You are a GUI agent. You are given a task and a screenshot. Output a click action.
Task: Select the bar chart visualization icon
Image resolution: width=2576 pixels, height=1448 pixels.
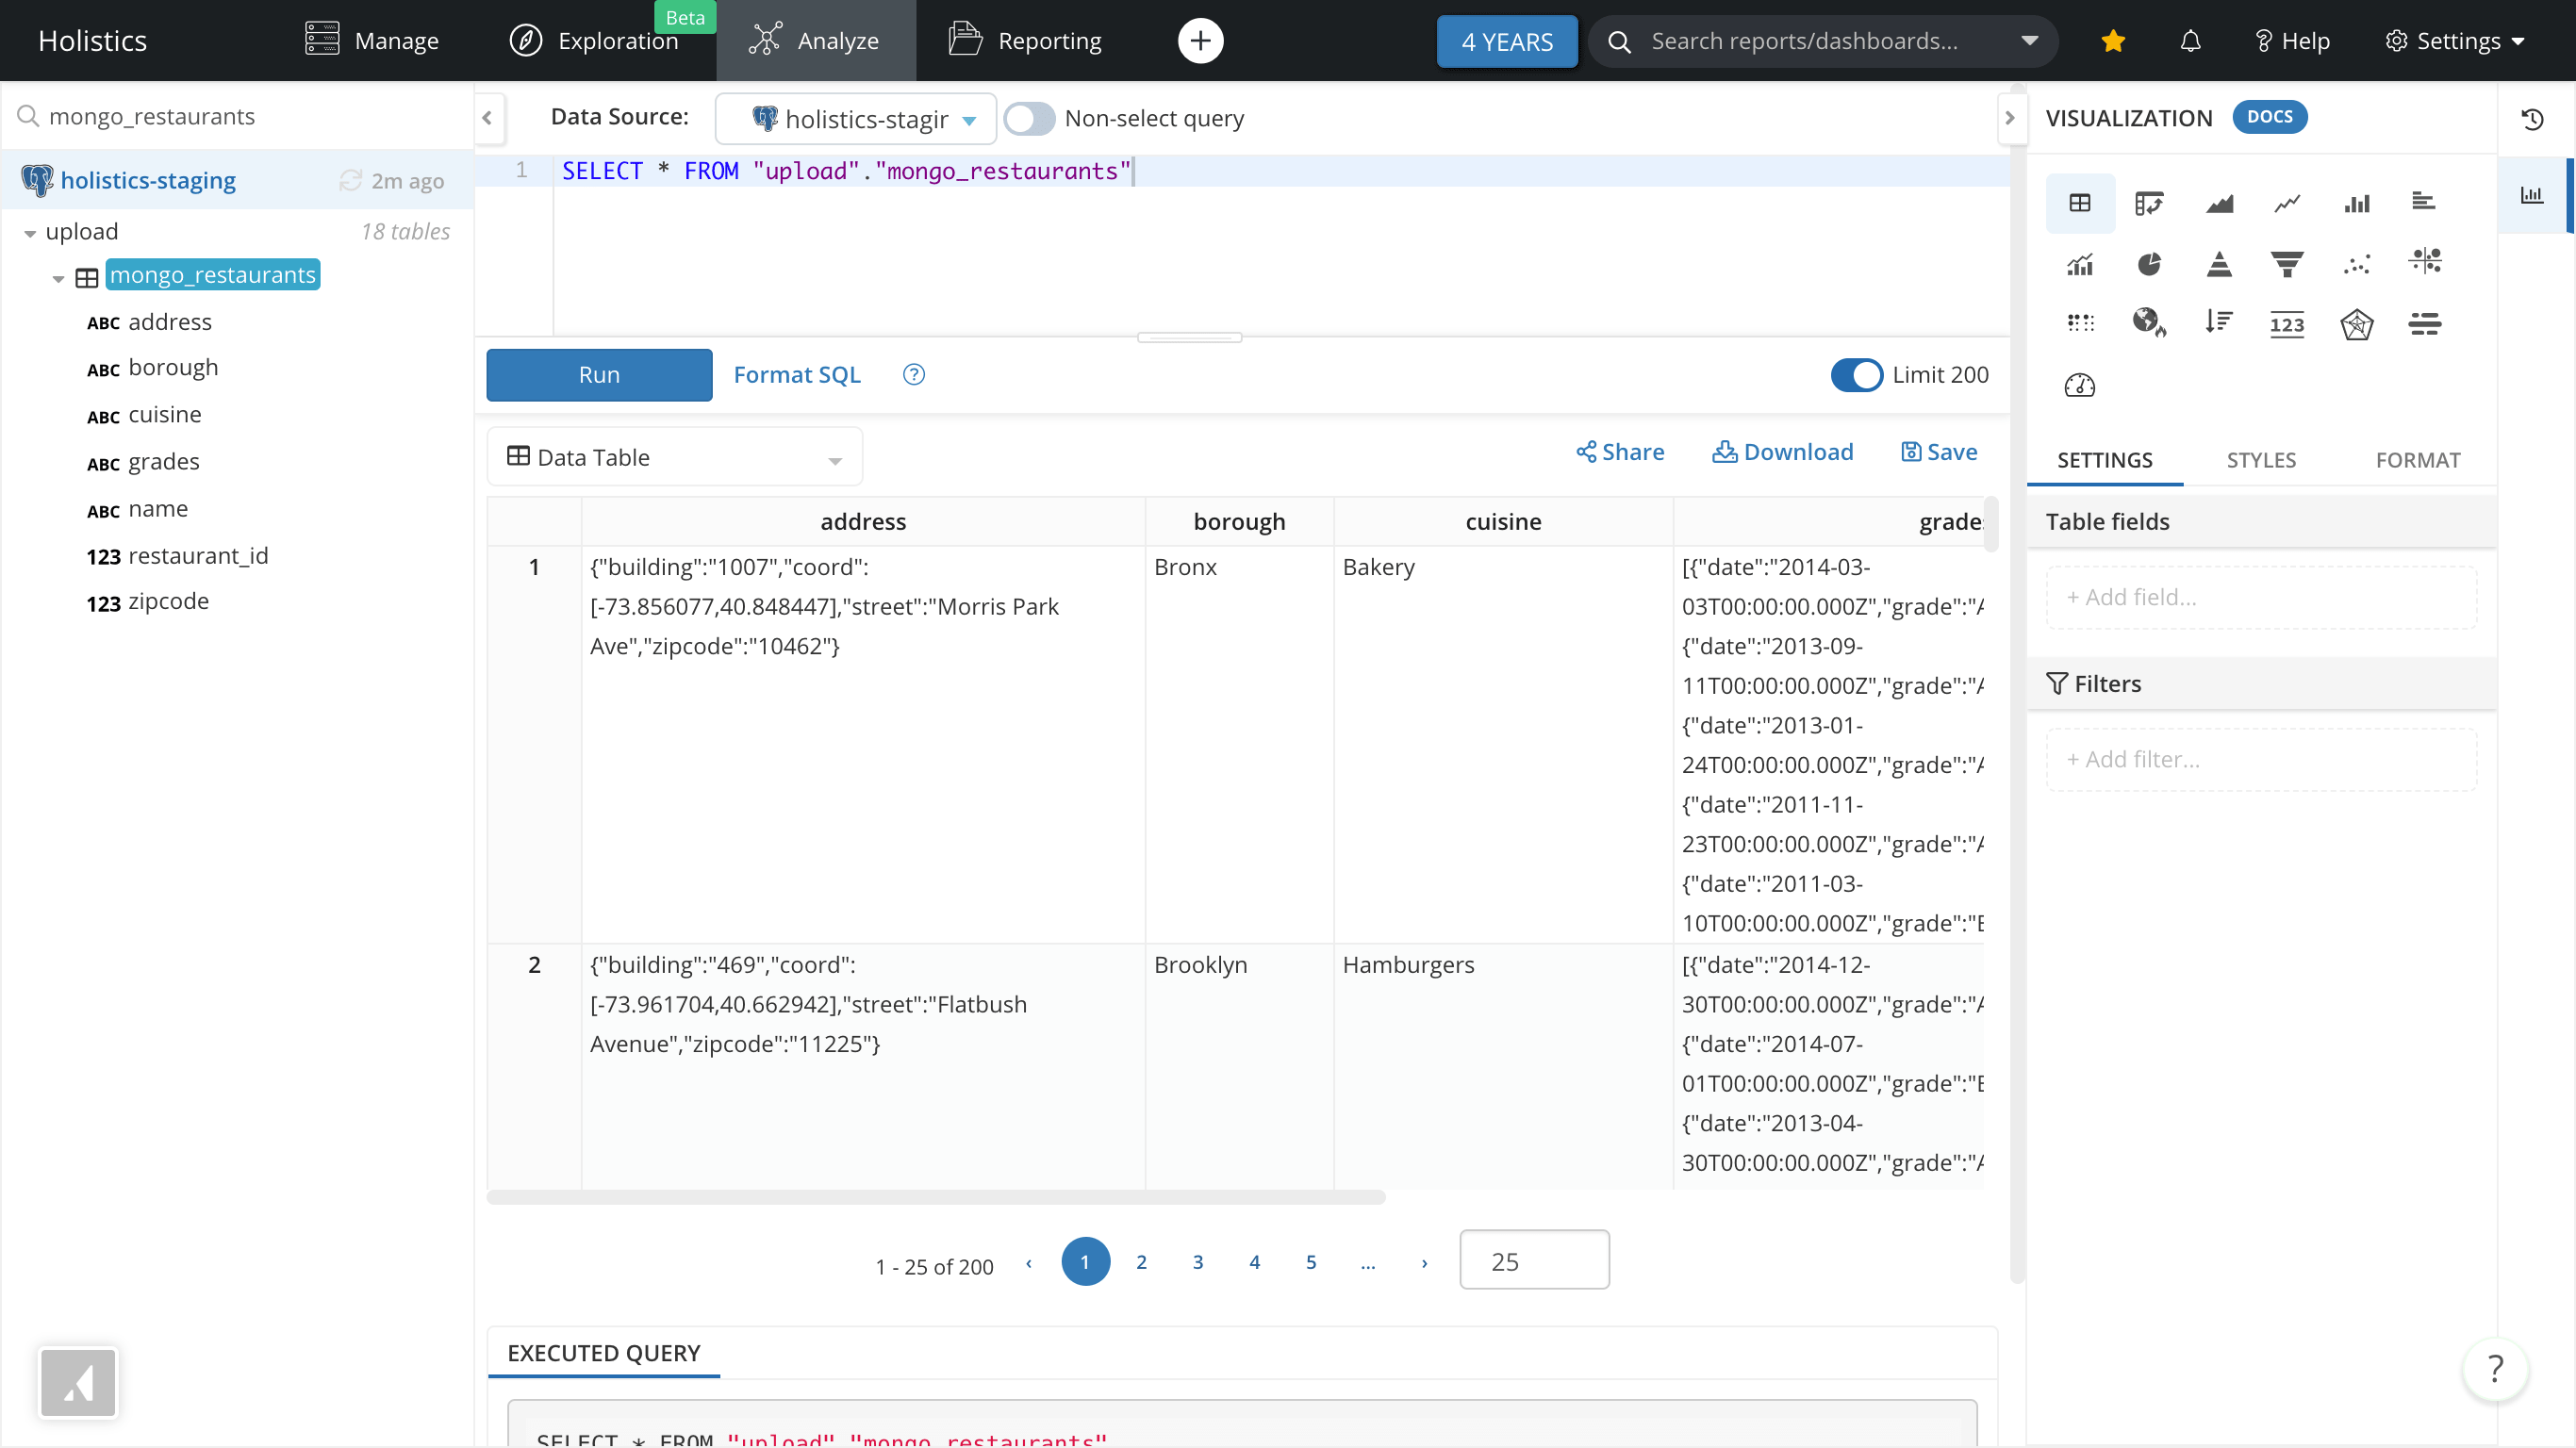click(x=2356, y=200)
